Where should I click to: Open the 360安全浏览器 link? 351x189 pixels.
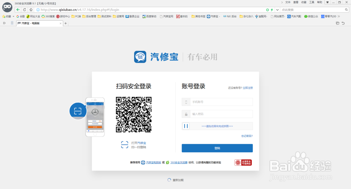[x=179, y=162]
